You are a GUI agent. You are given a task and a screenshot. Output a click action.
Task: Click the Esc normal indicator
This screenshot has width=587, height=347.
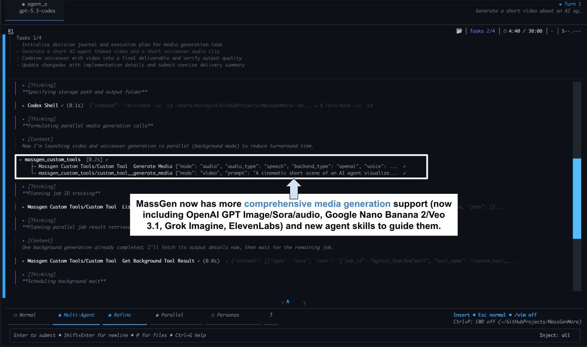(x=493, y=315)
